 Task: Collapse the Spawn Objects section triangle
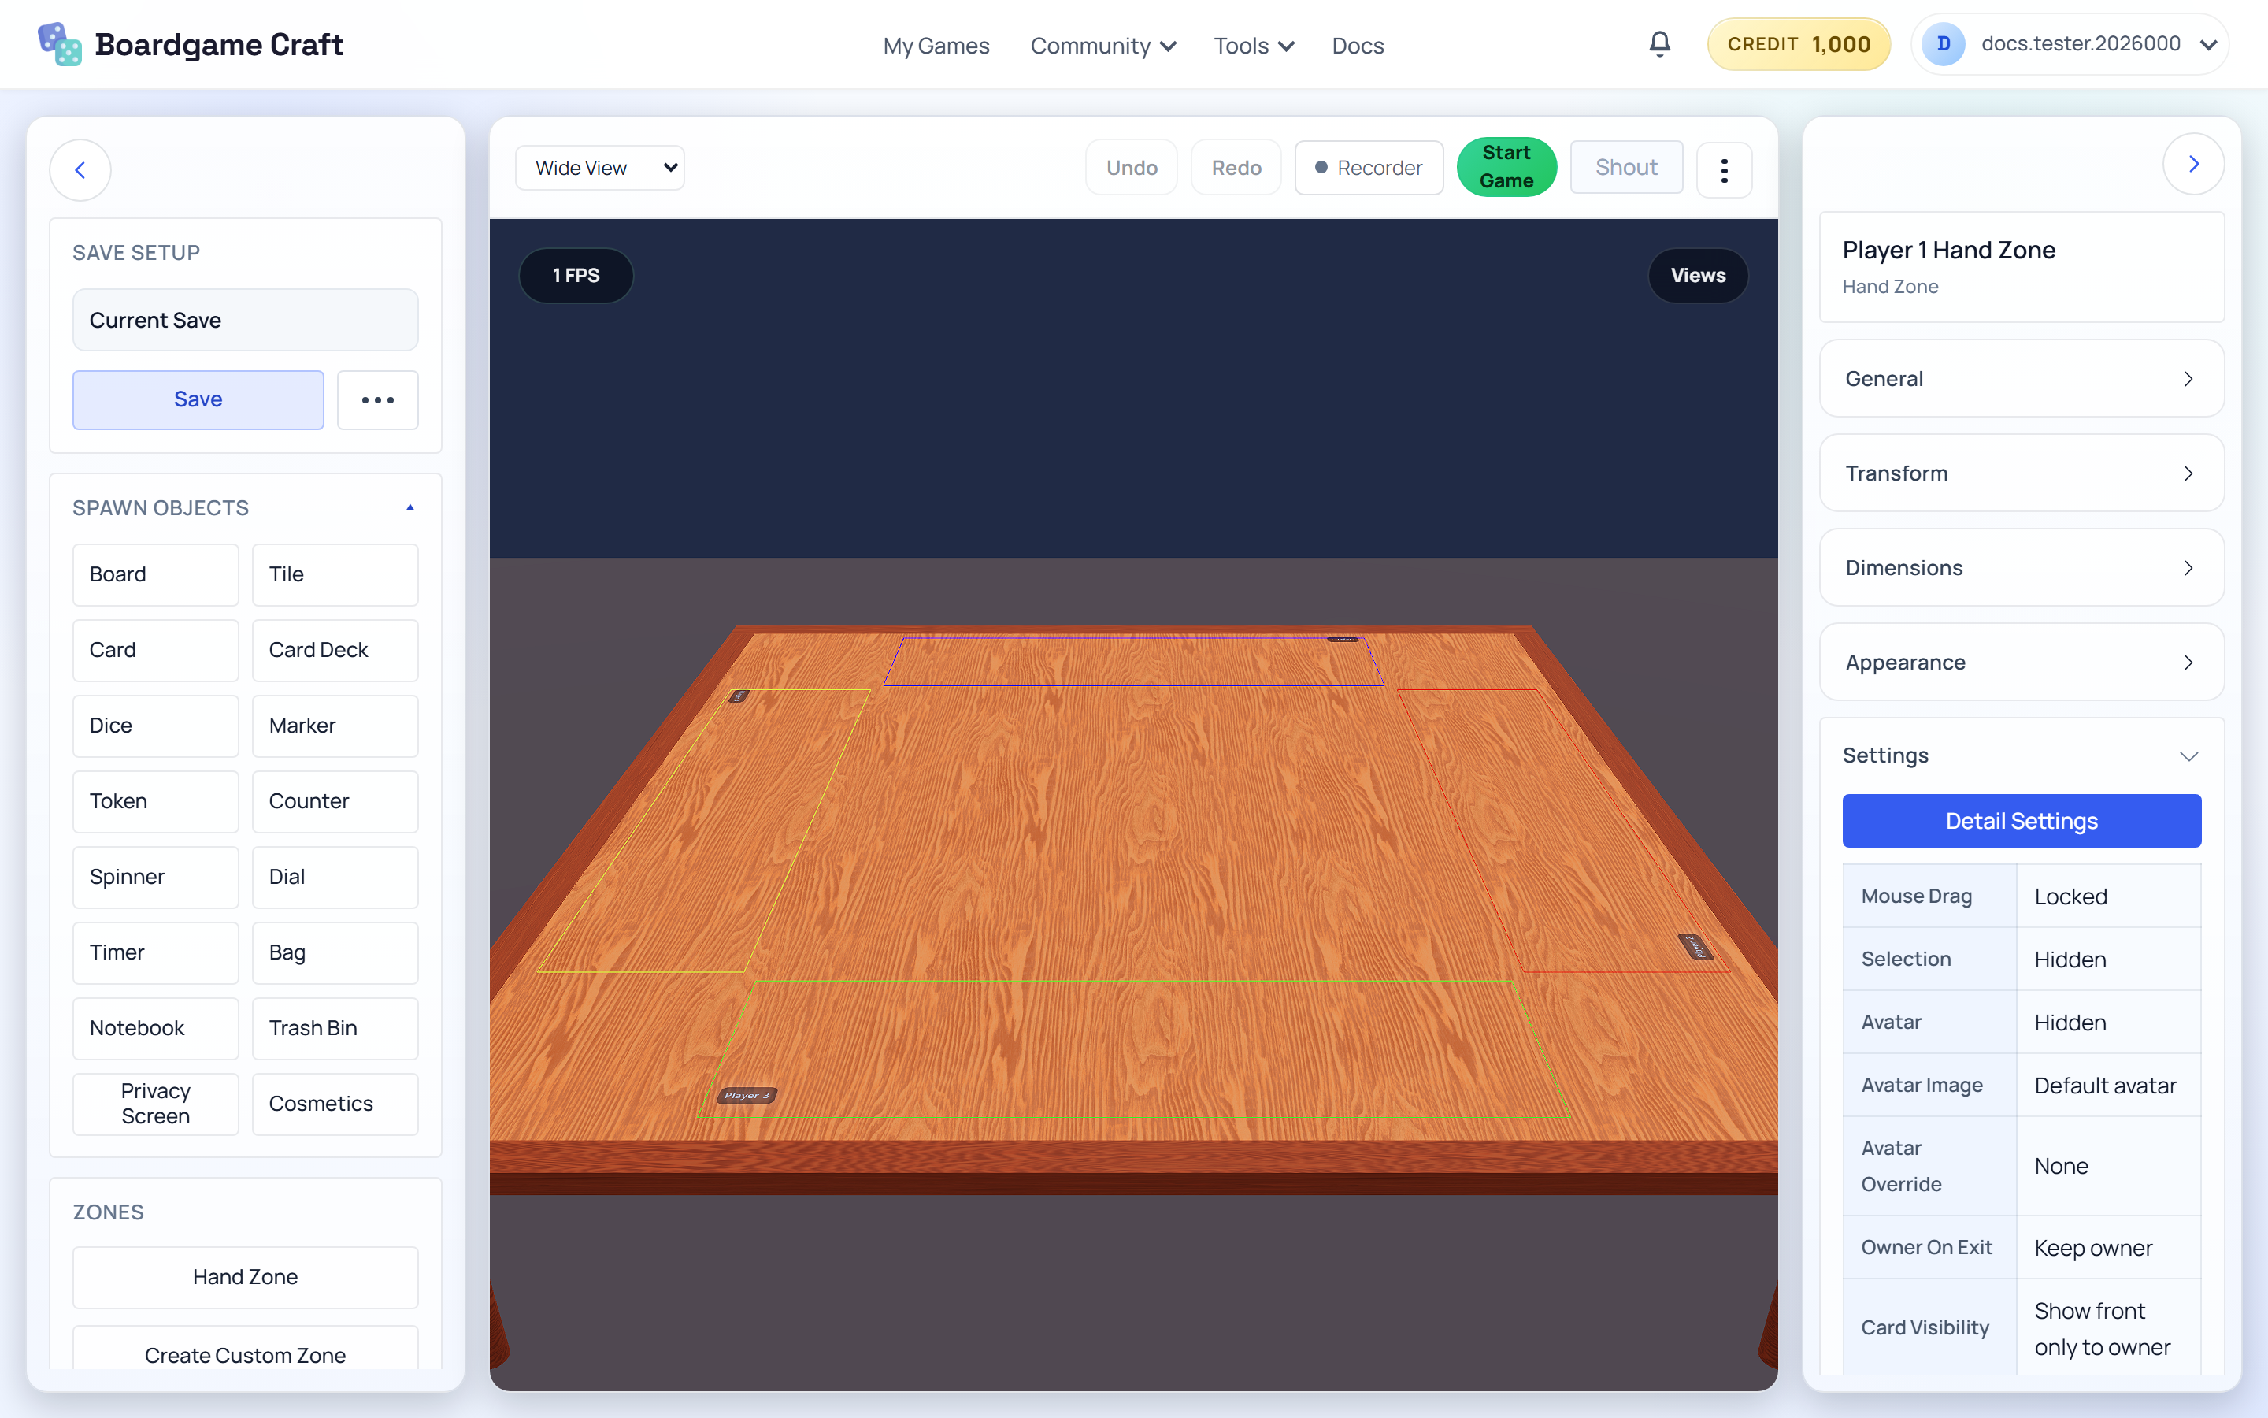pyautogui.click(x=409, y=507)
